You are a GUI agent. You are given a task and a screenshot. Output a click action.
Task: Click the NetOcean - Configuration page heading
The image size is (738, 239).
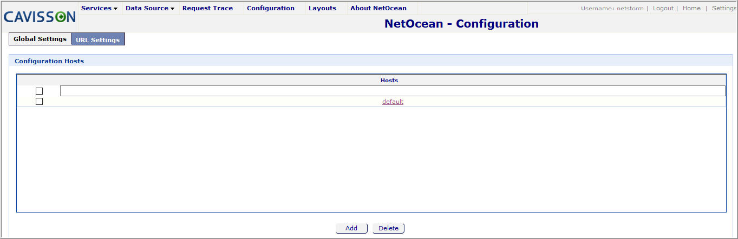[461, 24]
